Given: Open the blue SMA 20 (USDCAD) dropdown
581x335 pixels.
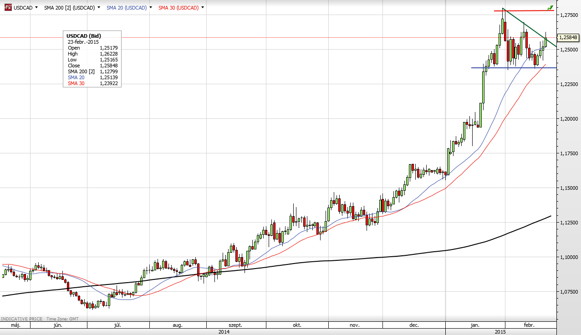Looking at the screenshot, I should (151, 8).
